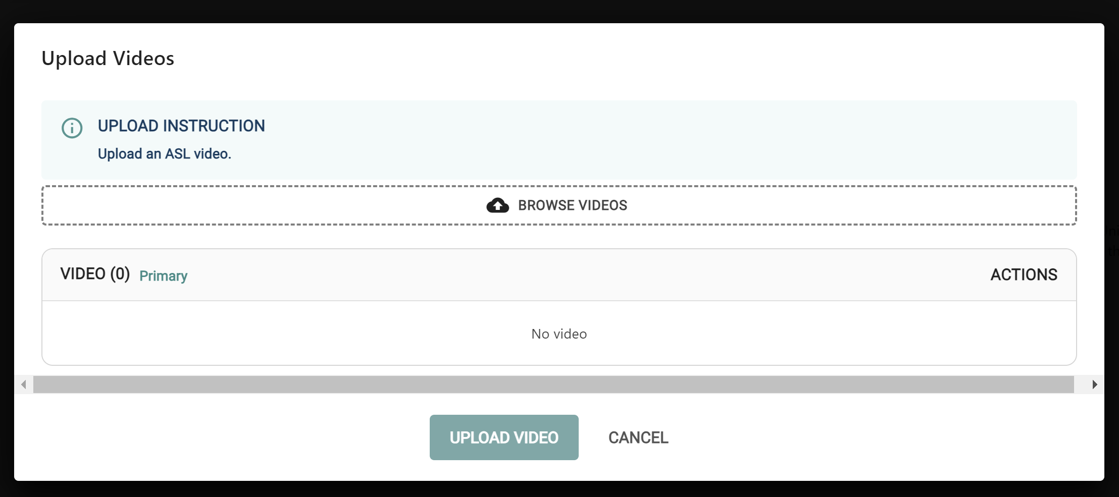Click the left scroll arrow
1119x497 pixels.
click(24, 384)
